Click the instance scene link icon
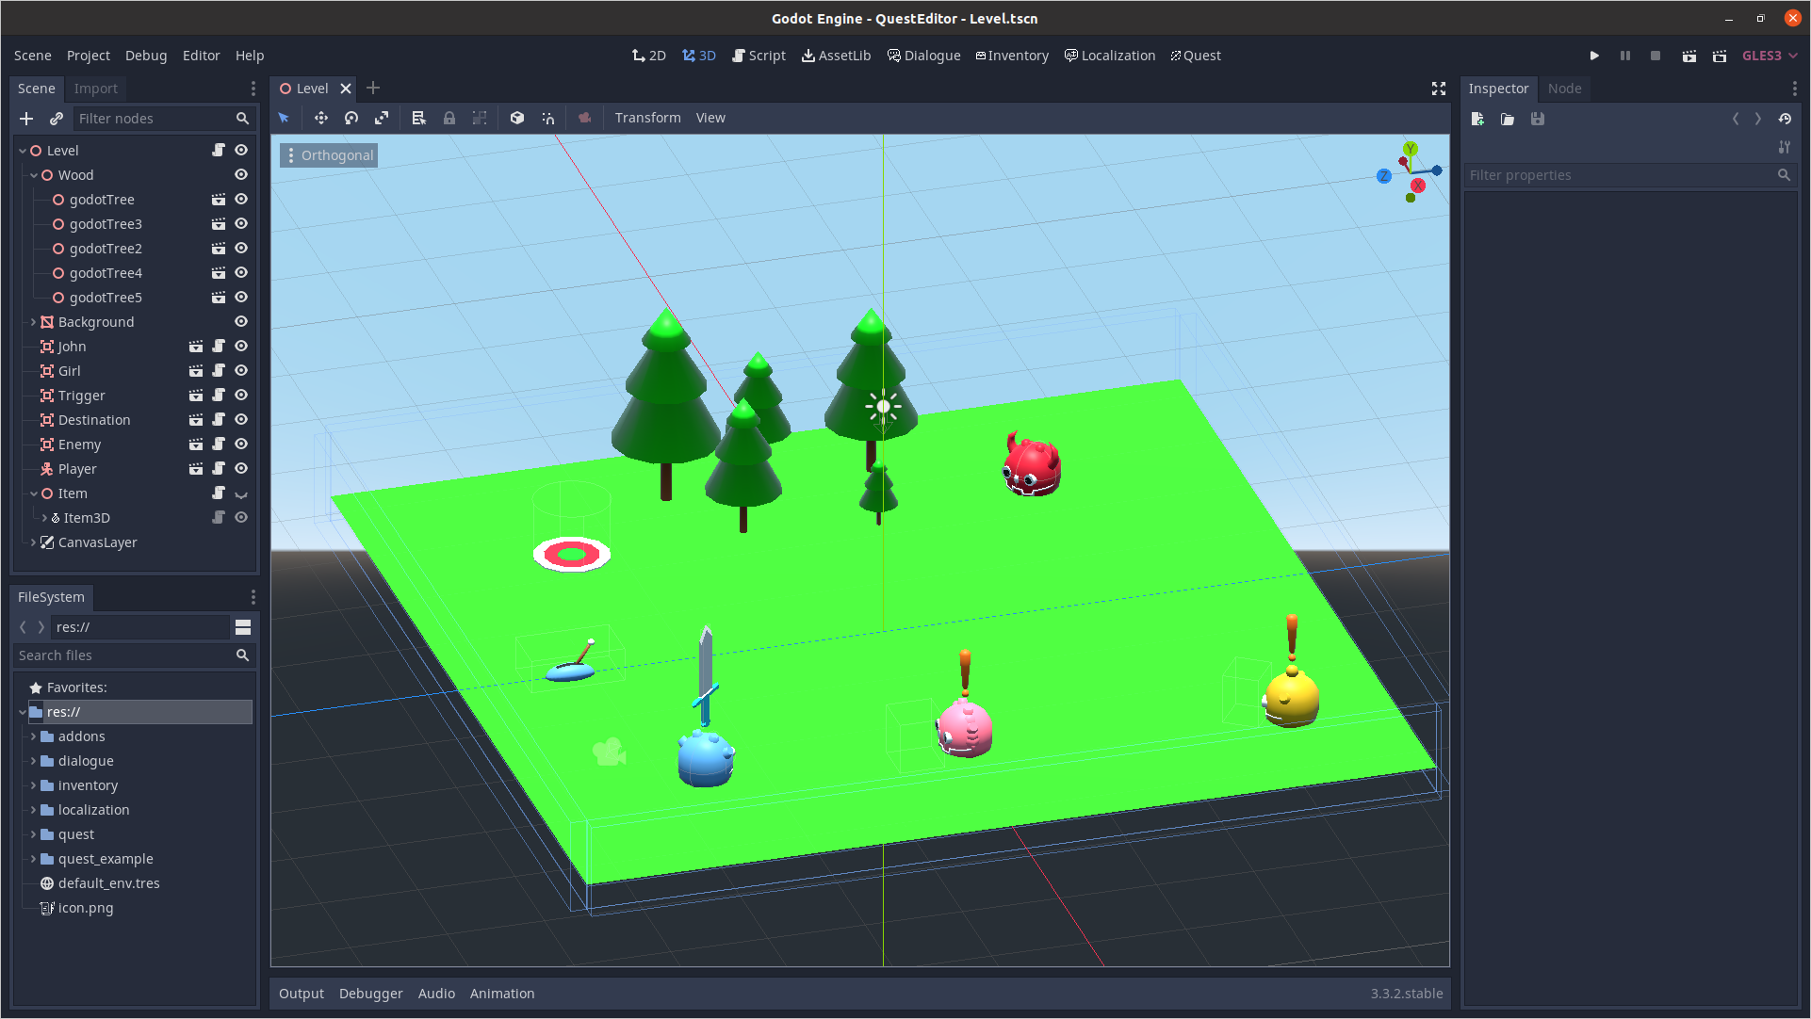 [x=57, y=119]
